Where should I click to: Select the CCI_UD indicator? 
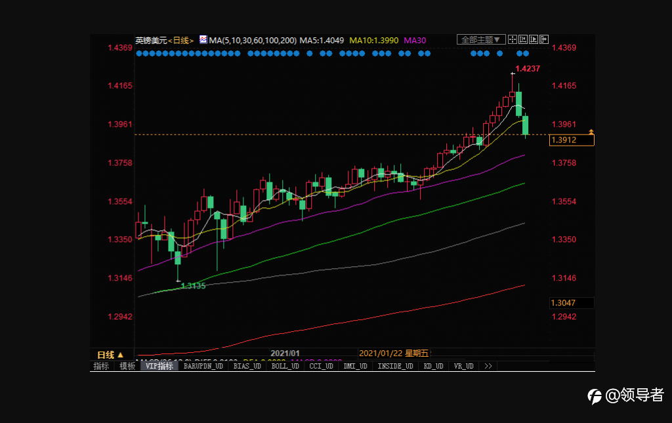coord(321,366)
